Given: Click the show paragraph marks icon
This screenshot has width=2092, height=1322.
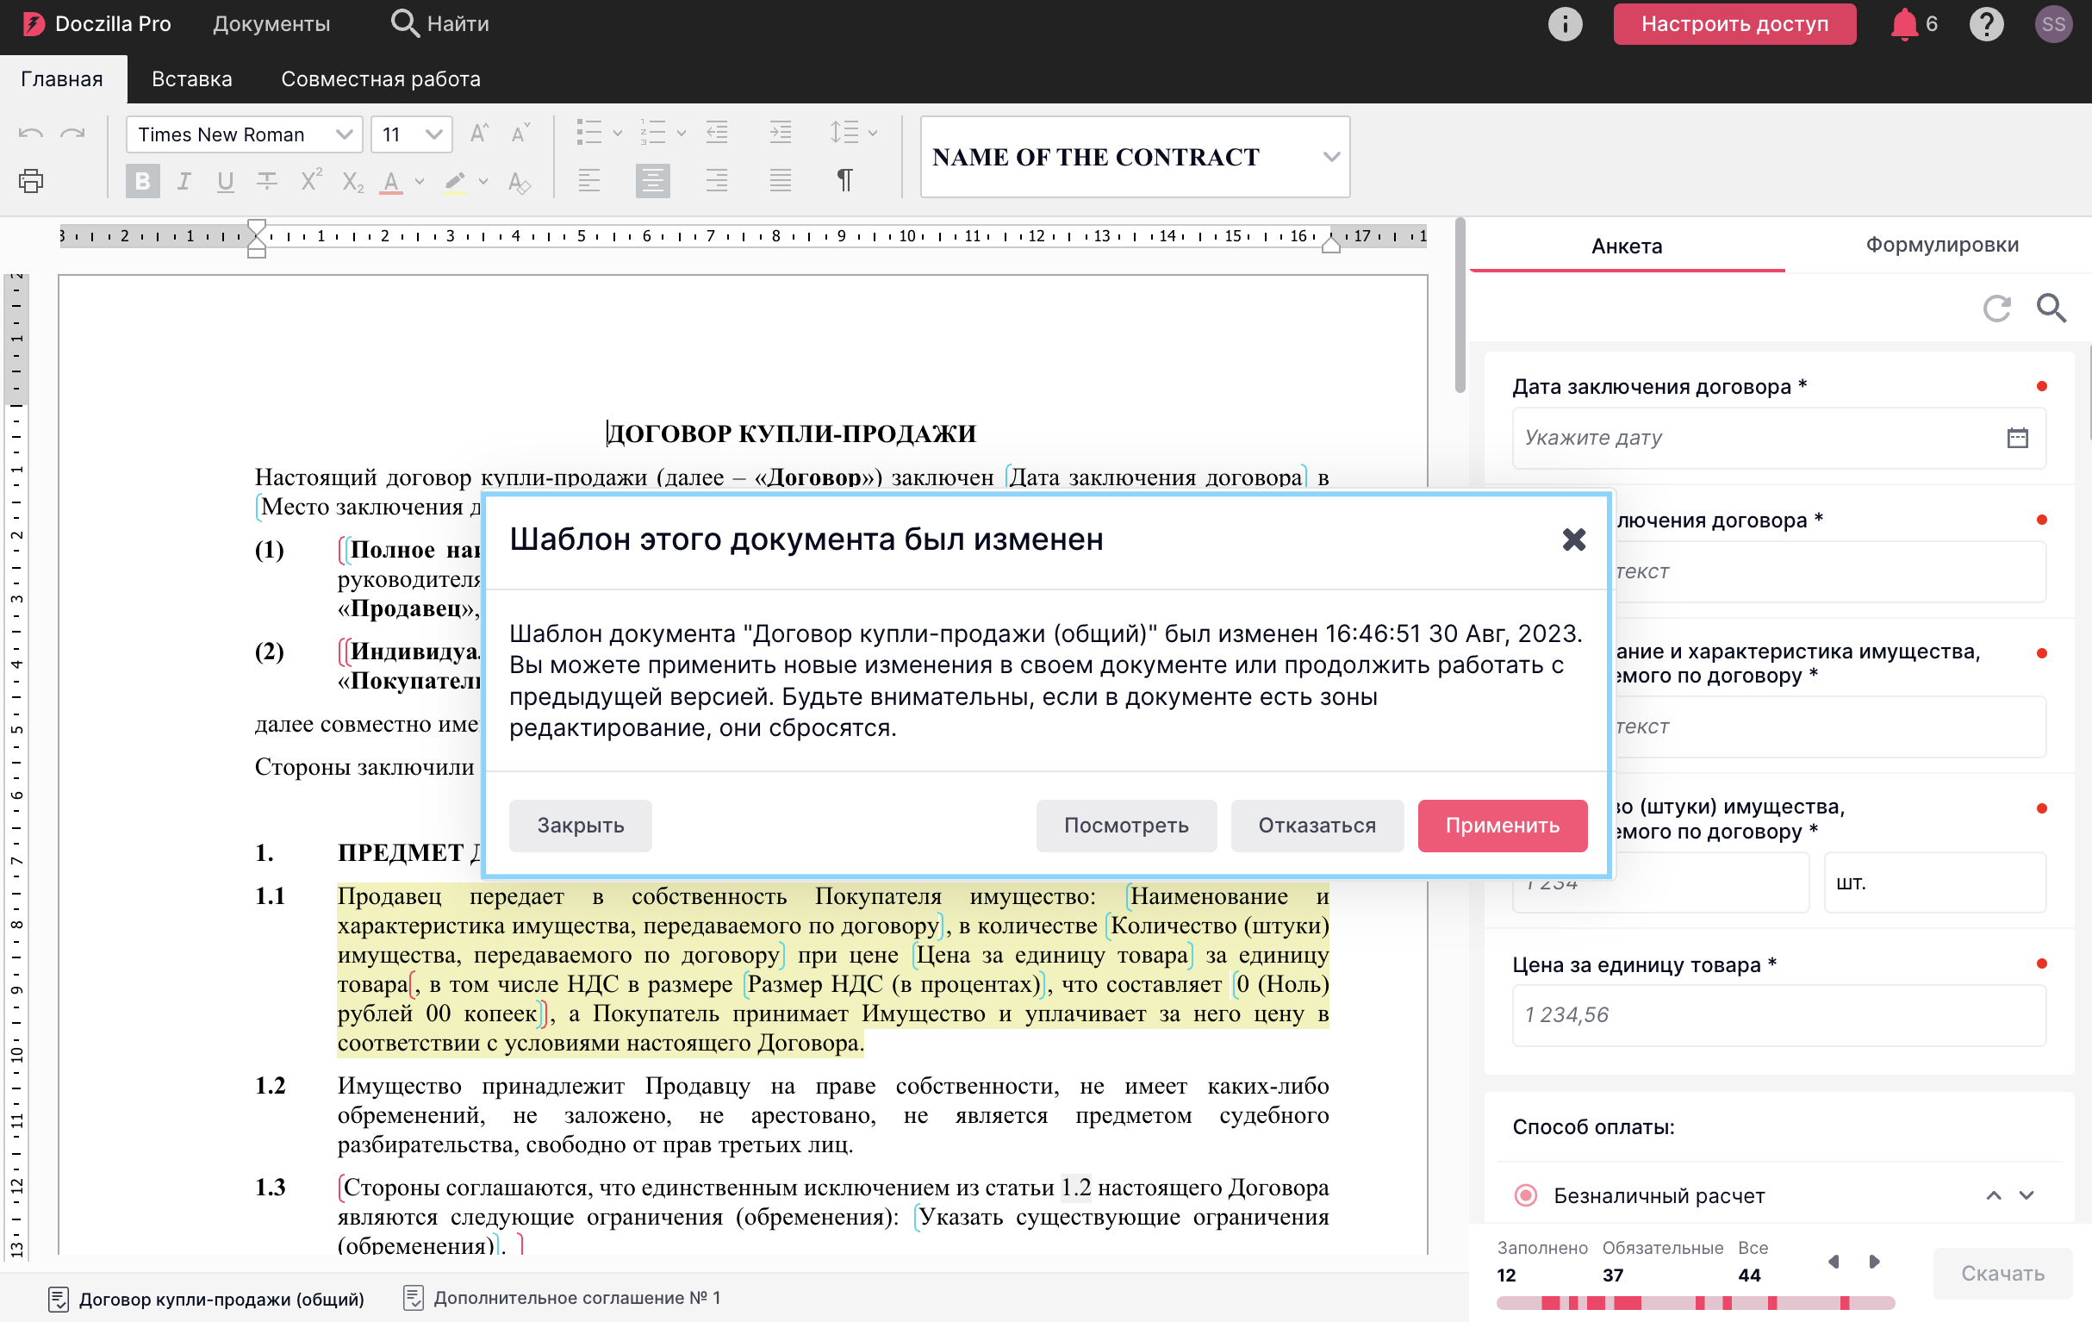Looking at the screenshot, I should tap(844, 180).
